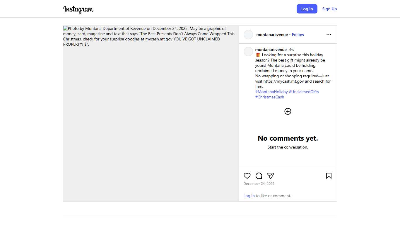
Task: Click montanarevenue username above the caption
Action: pyautogui.click(x=271, y=50)
